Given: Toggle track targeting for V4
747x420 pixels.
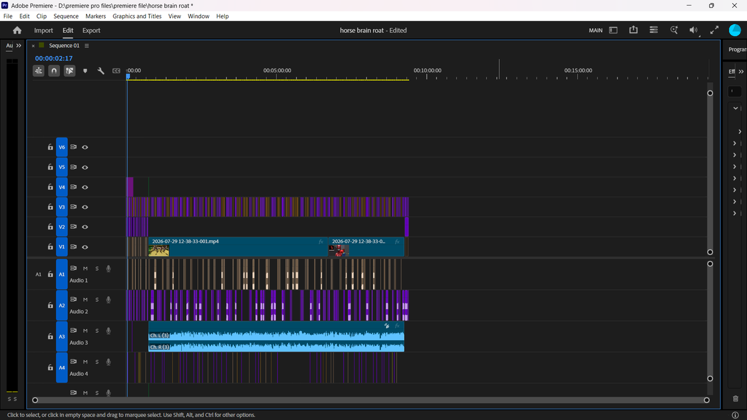Looking at the screenshot, I should pos(62,187).
